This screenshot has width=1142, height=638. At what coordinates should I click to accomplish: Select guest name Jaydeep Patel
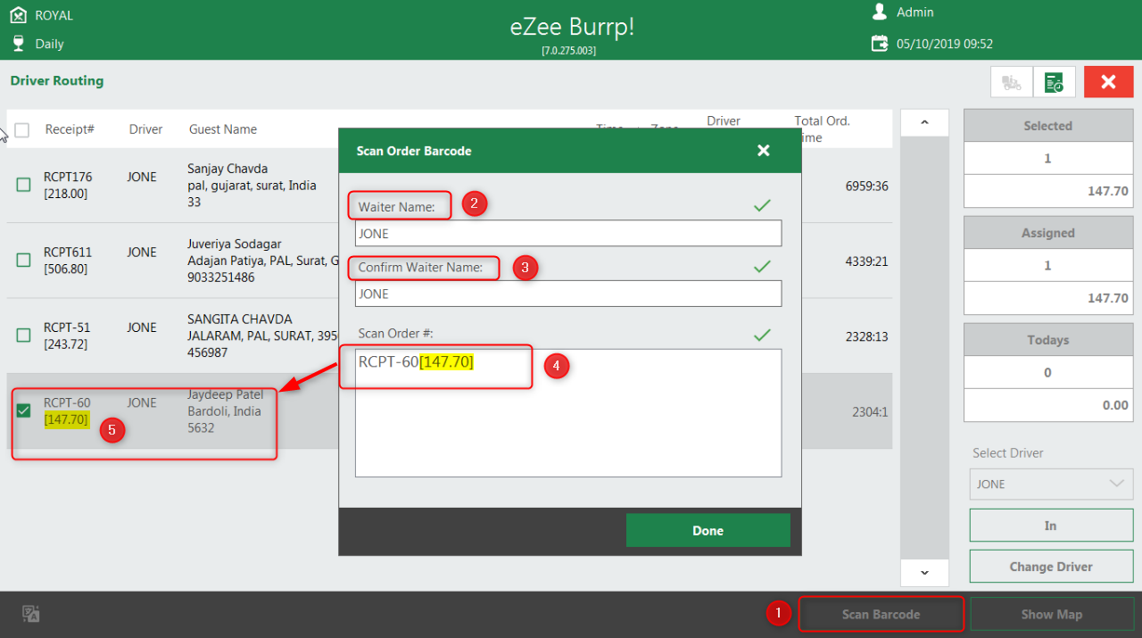(x=226, y=394)
